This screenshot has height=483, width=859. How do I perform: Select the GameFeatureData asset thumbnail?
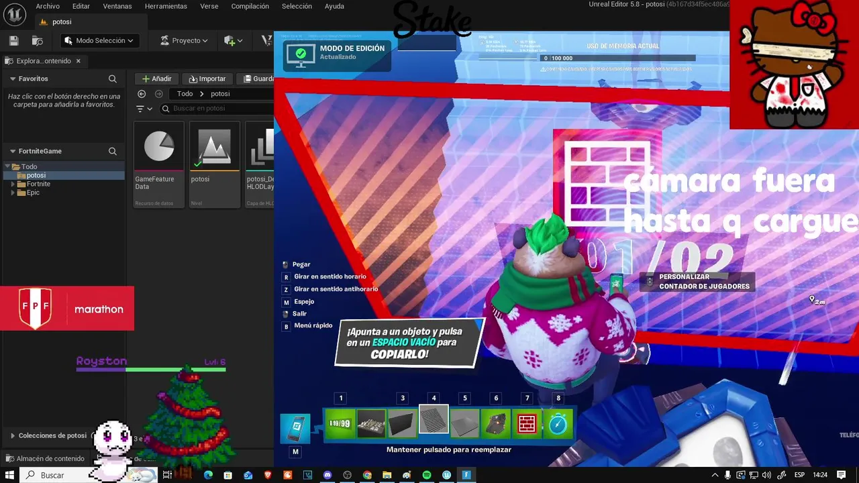coord(159,164)
